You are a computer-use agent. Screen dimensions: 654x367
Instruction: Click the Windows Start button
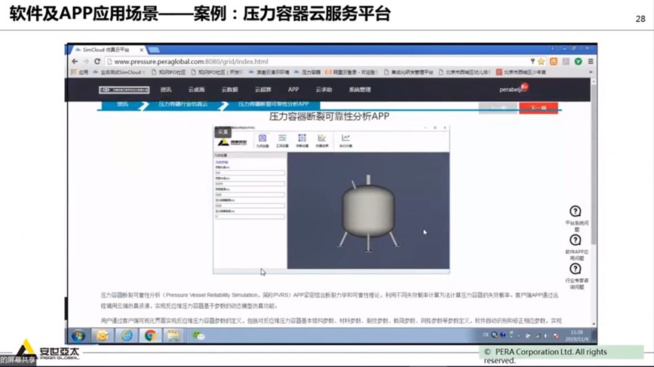[x=78, y=335]
